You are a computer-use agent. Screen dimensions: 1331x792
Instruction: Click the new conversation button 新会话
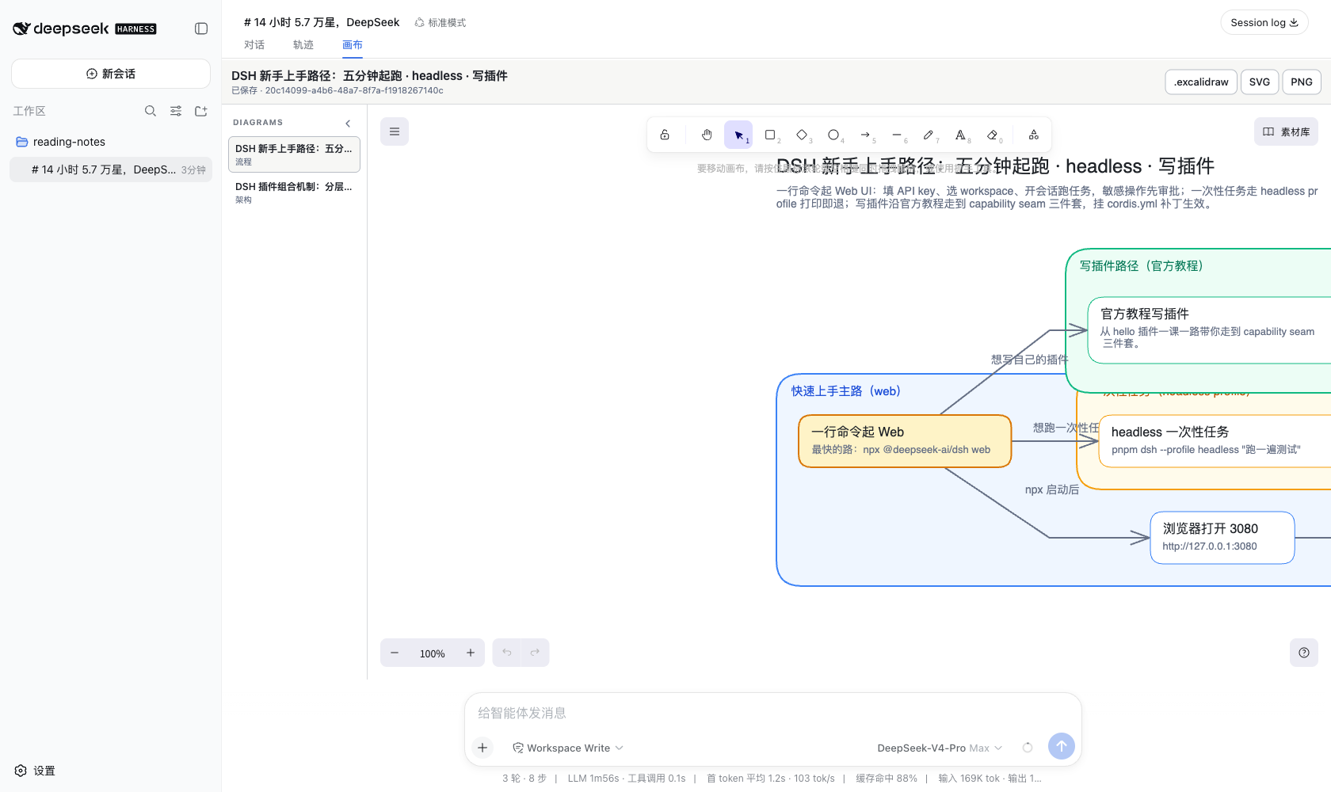point(111,74)
